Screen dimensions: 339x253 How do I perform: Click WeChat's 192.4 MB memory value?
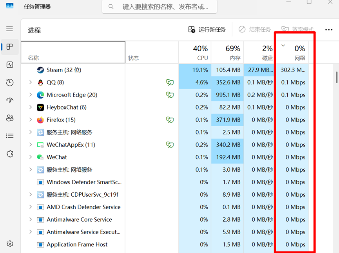(x=228, y=157)
